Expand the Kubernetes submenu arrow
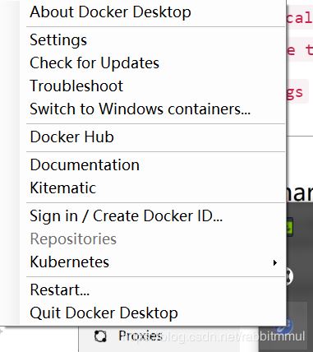Viewport: 313px width, 352px height. (274, 262)
